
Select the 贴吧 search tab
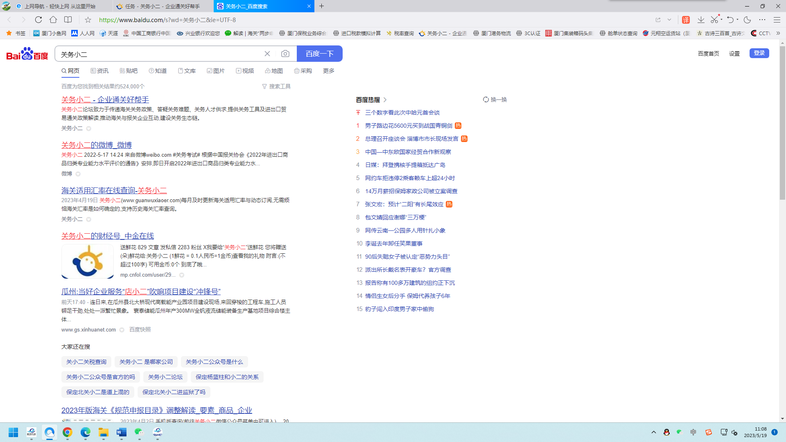(x=129, y=71)
